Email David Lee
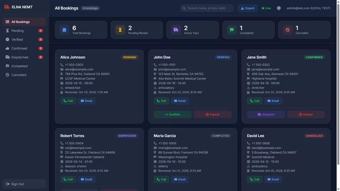340x191 pixels. (273, 179)
